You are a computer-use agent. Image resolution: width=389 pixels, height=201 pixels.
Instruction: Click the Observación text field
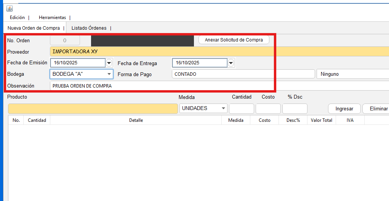tap(162, 86)
